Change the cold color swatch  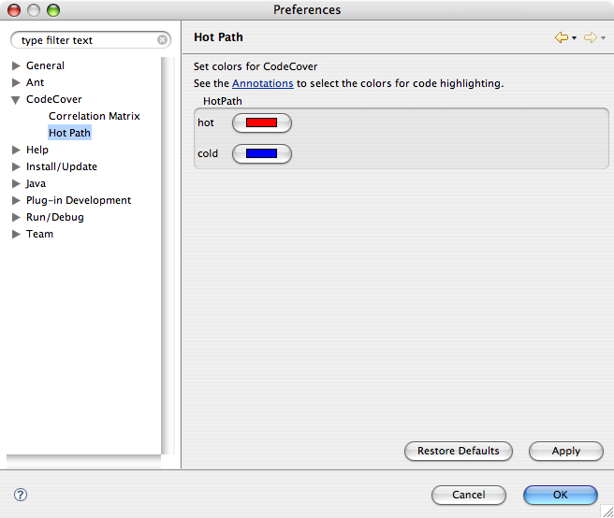(261, 153)
